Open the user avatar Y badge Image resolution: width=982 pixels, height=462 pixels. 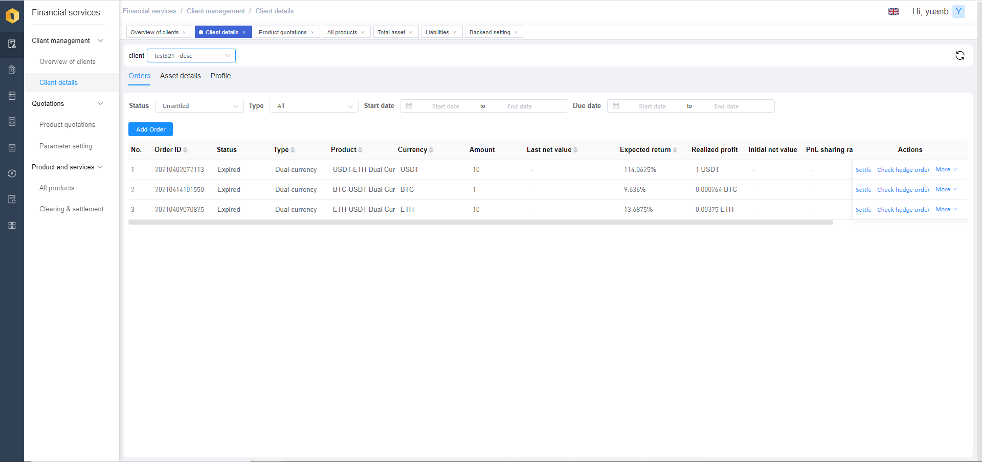[x=958, y=11]
